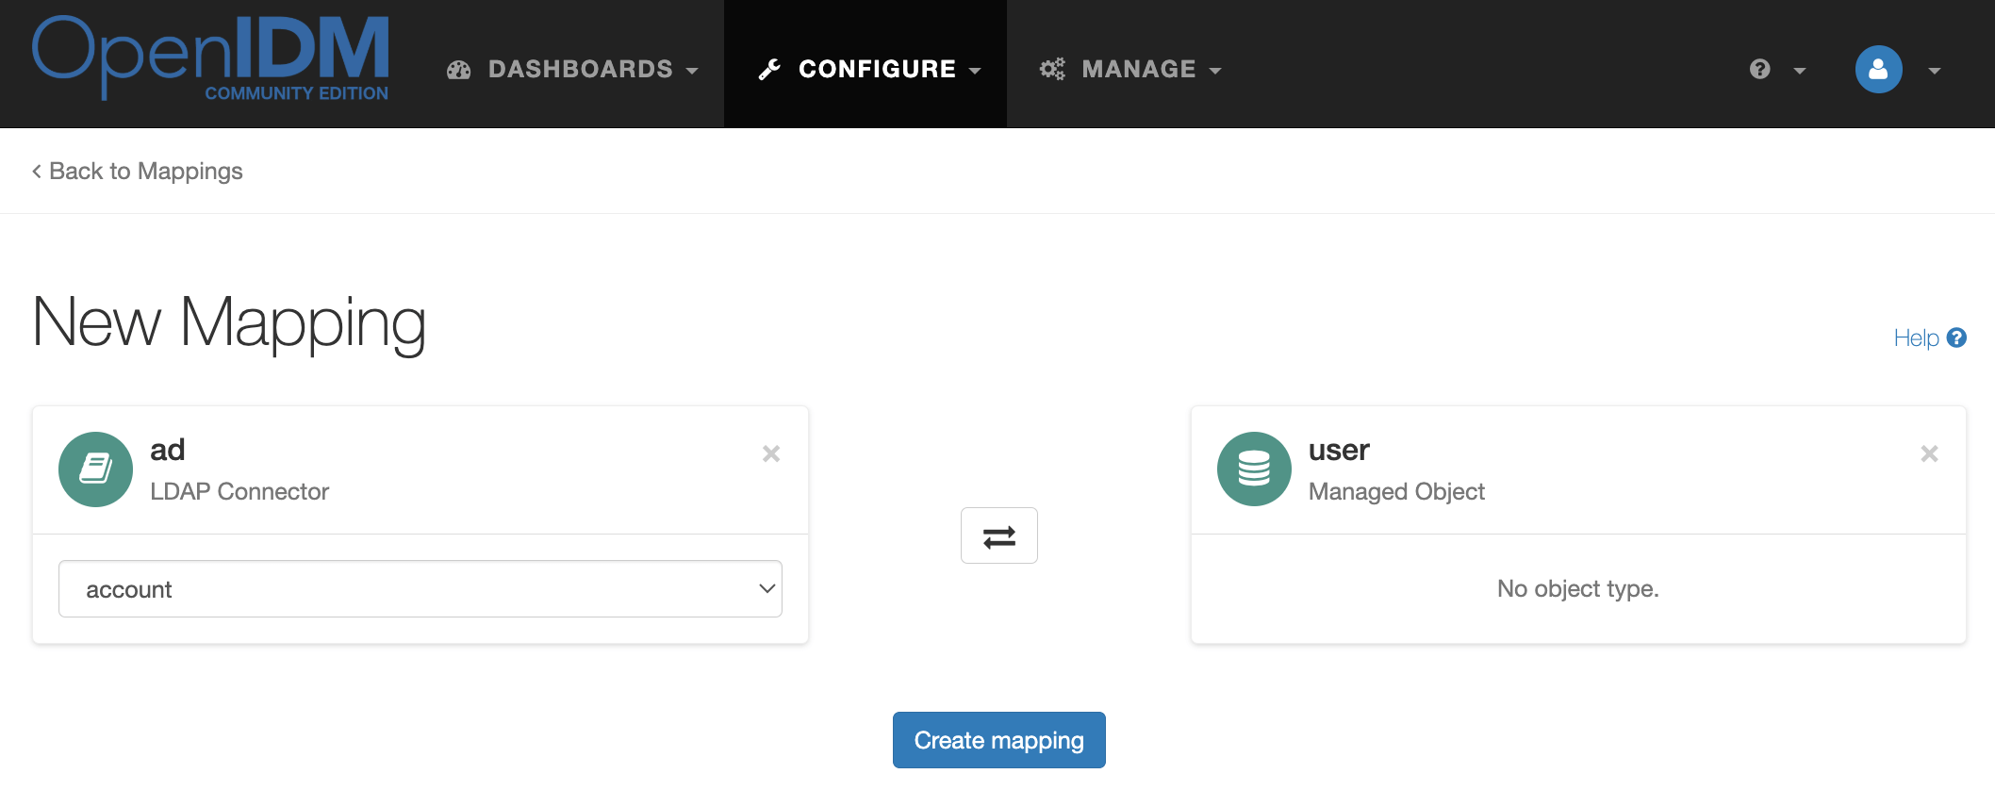The image size is (1995, 790).
Task: Click the 'Managed Object' label
Action: [1396, 491]
